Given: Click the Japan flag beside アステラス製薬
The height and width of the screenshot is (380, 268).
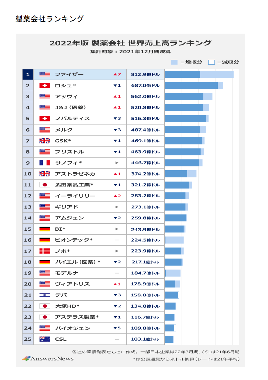Looking at the screenshot, I should tap(45, 317).
